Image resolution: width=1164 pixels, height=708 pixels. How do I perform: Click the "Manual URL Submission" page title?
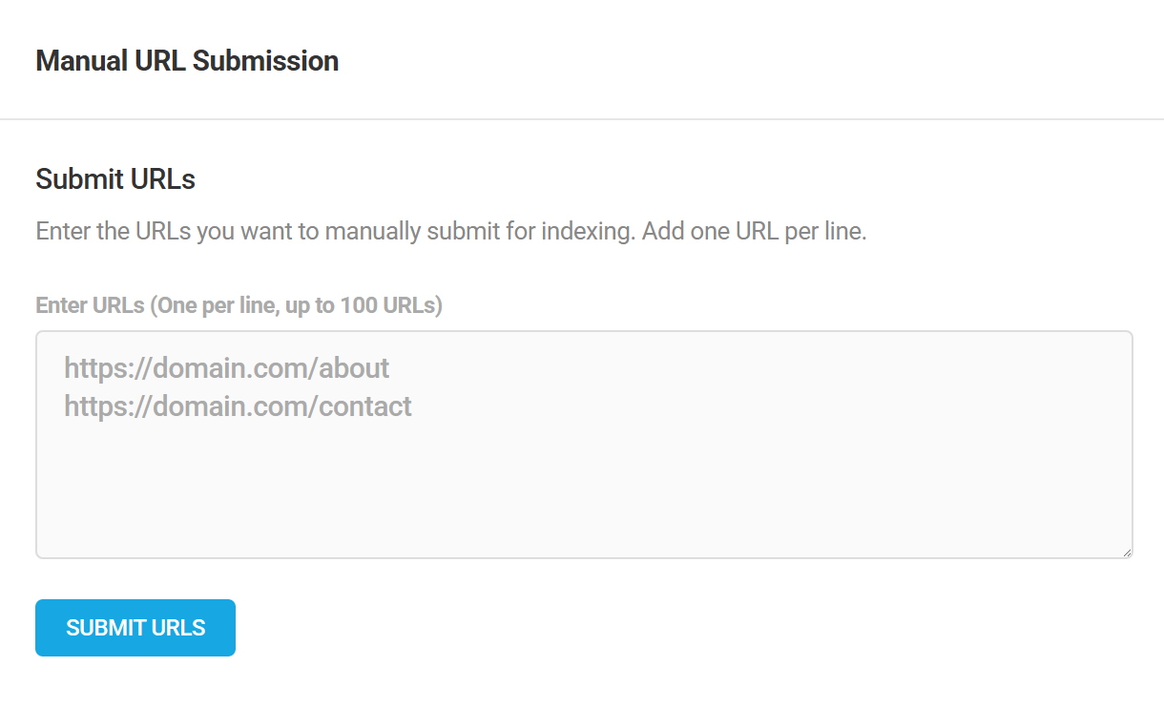point(187,61)
